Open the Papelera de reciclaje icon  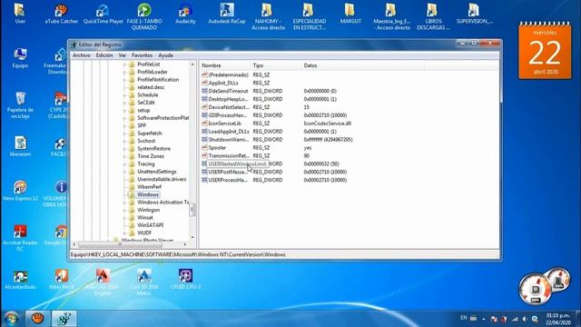pos(20,105)
